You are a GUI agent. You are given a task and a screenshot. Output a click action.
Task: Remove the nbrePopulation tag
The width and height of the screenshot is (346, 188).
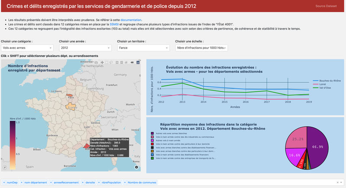99,182
